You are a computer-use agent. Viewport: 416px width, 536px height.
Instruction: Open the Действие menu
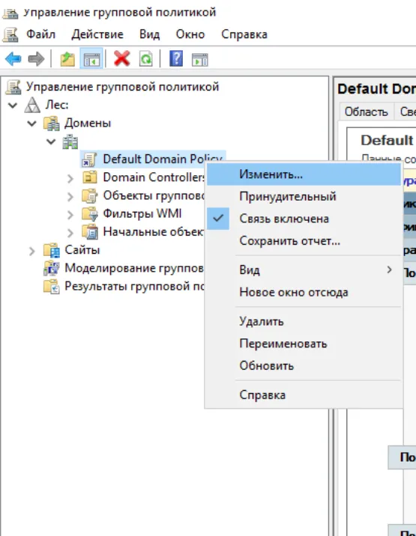pos(97,34)
